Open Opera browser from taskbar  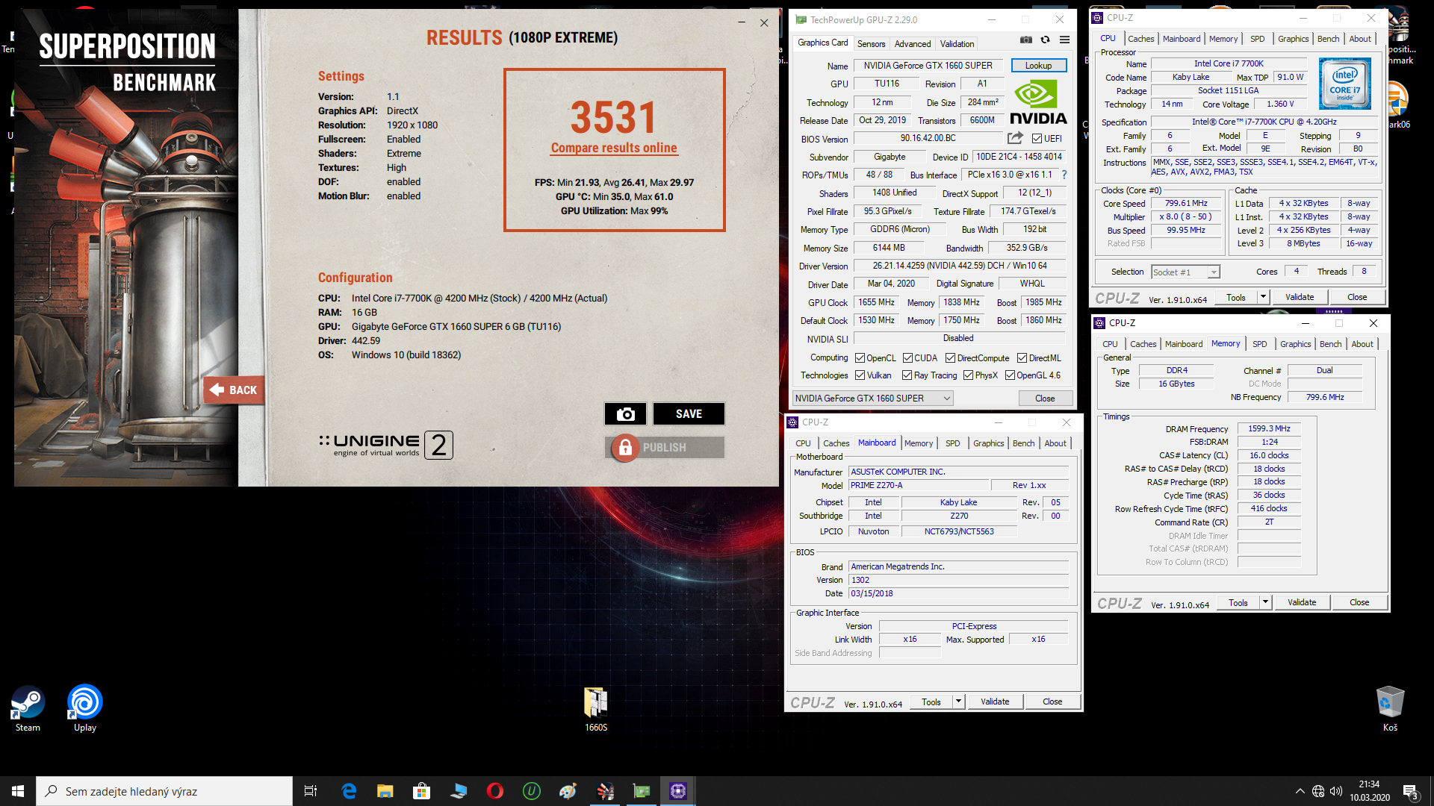point(495,791)
